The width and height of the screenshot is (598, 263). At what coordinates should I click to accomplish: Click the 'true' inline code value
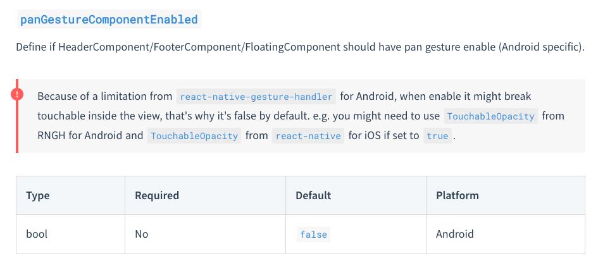437,136
